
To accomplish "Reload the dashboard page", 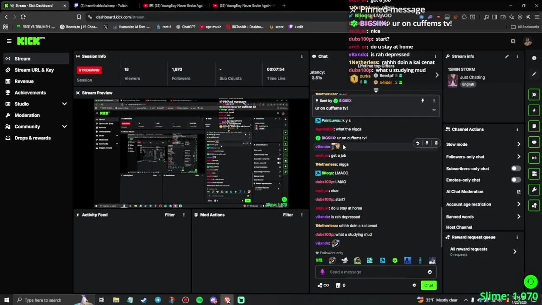I will [23, 17].
